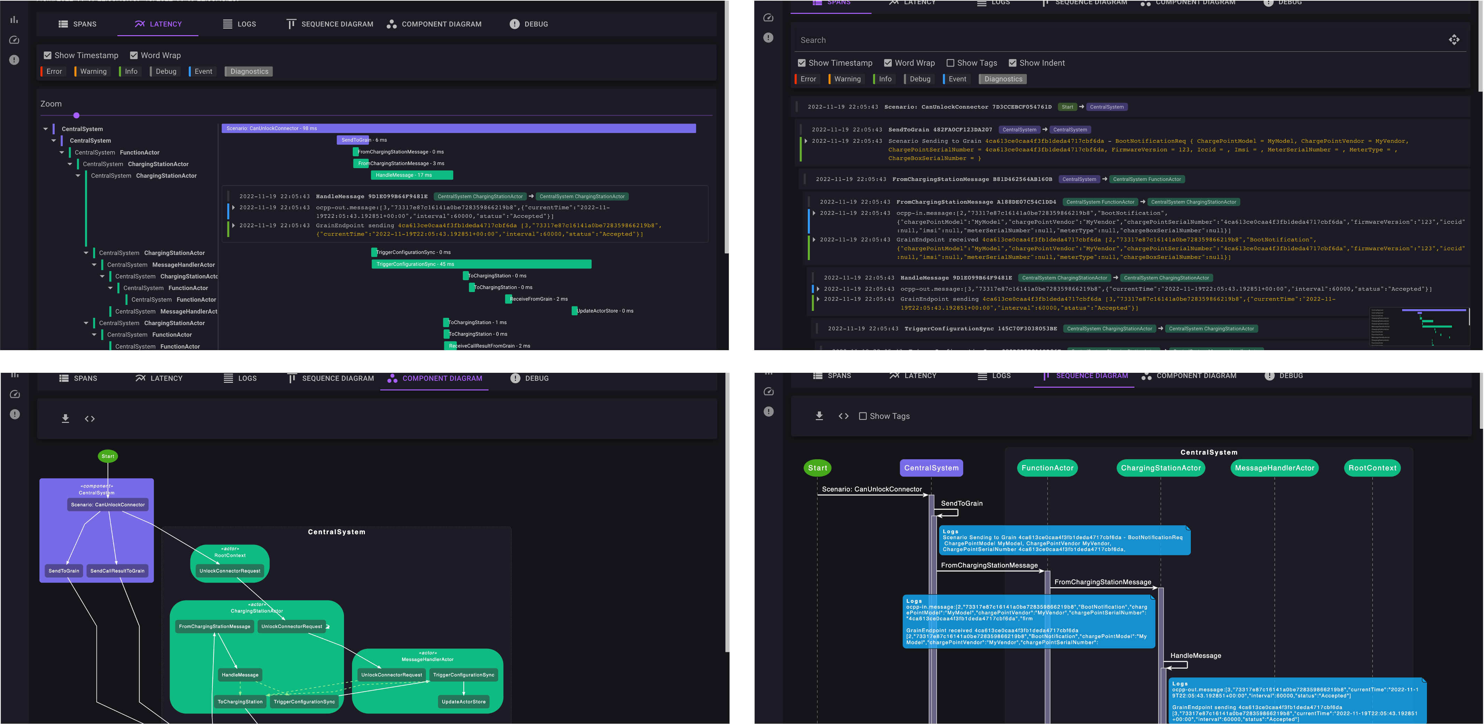The height and width of the screenshot is (724, 1484).
Task: Click the compass icon in the left sidebar
Action: coord(14,40)
